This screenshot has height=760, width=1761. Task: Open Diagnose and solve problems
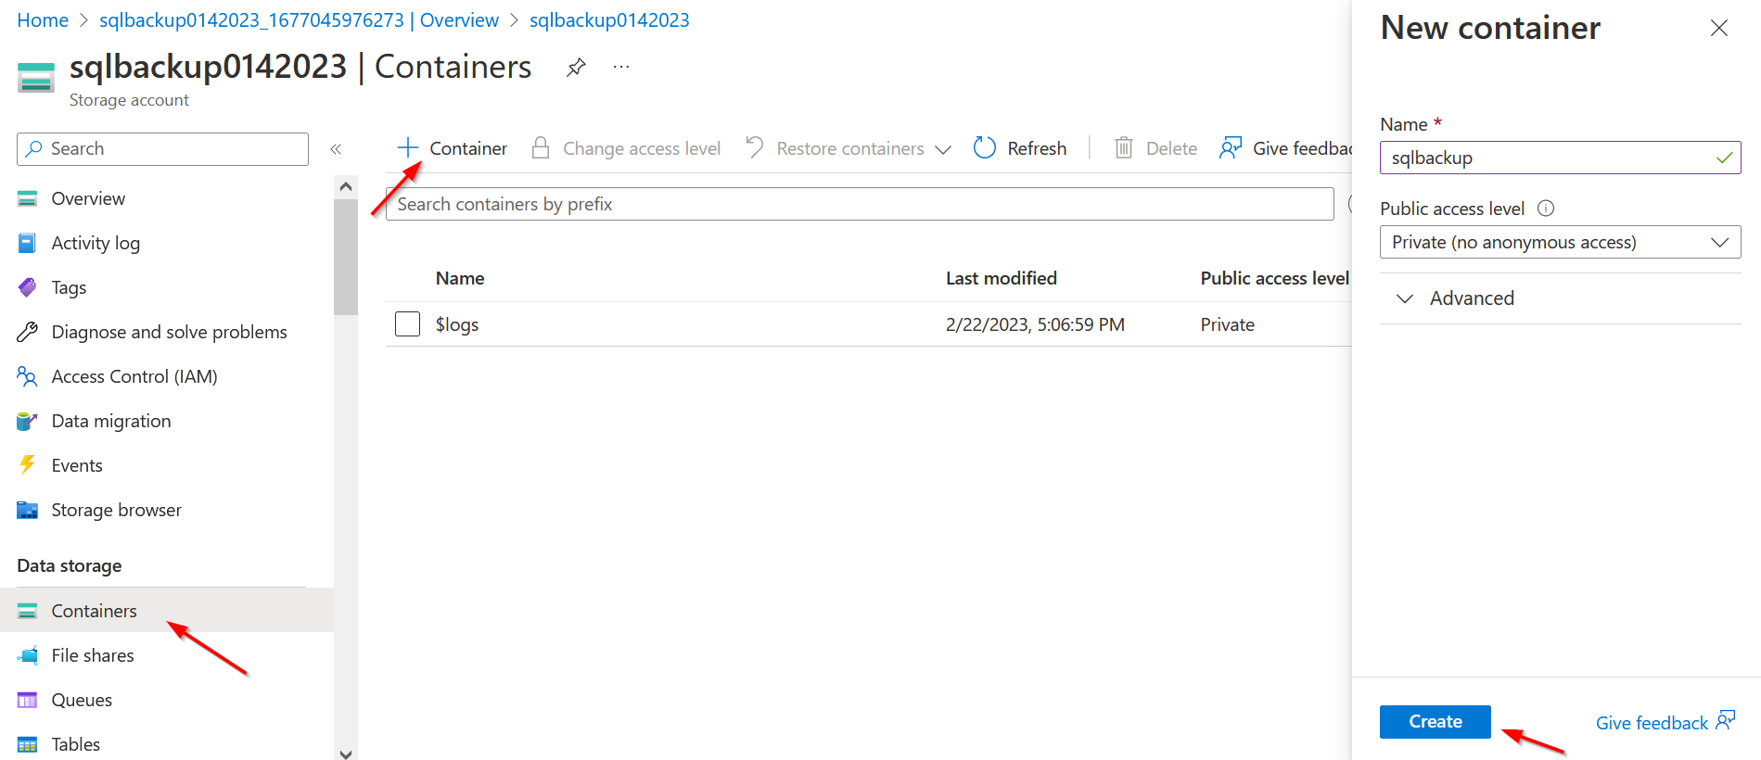pos(170,332)
